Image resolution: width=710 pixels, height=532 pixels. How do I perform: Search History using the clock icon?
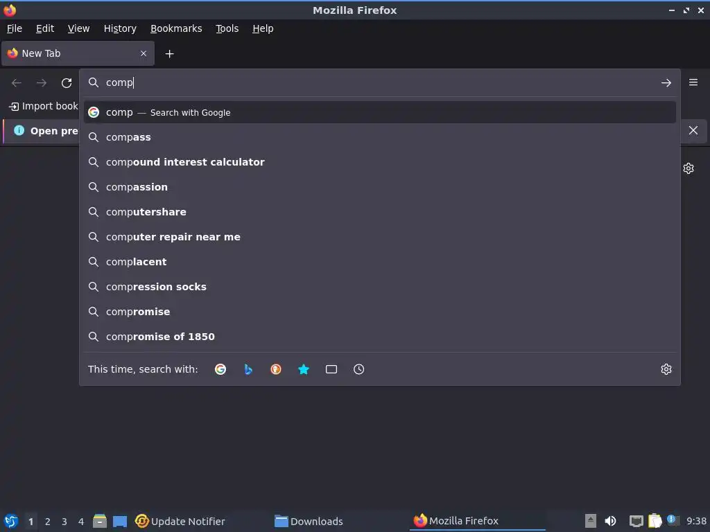(x=358, y=369)
